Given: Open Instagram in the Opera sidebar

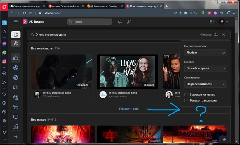Looking at the screenshot, I should [x=4, y=62].
